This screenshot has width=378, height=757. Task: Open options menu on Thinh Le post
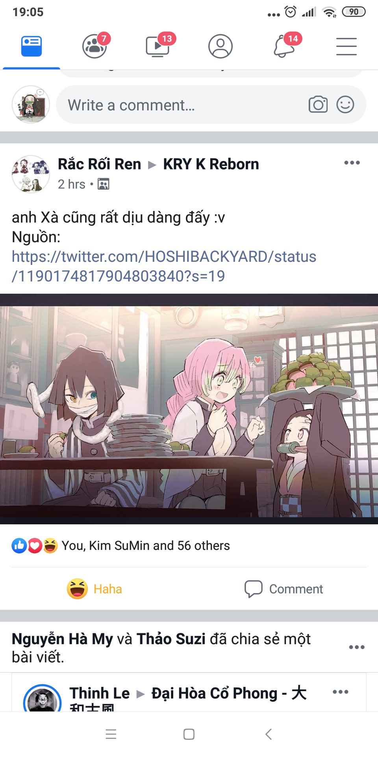click(x=341, y=692)
